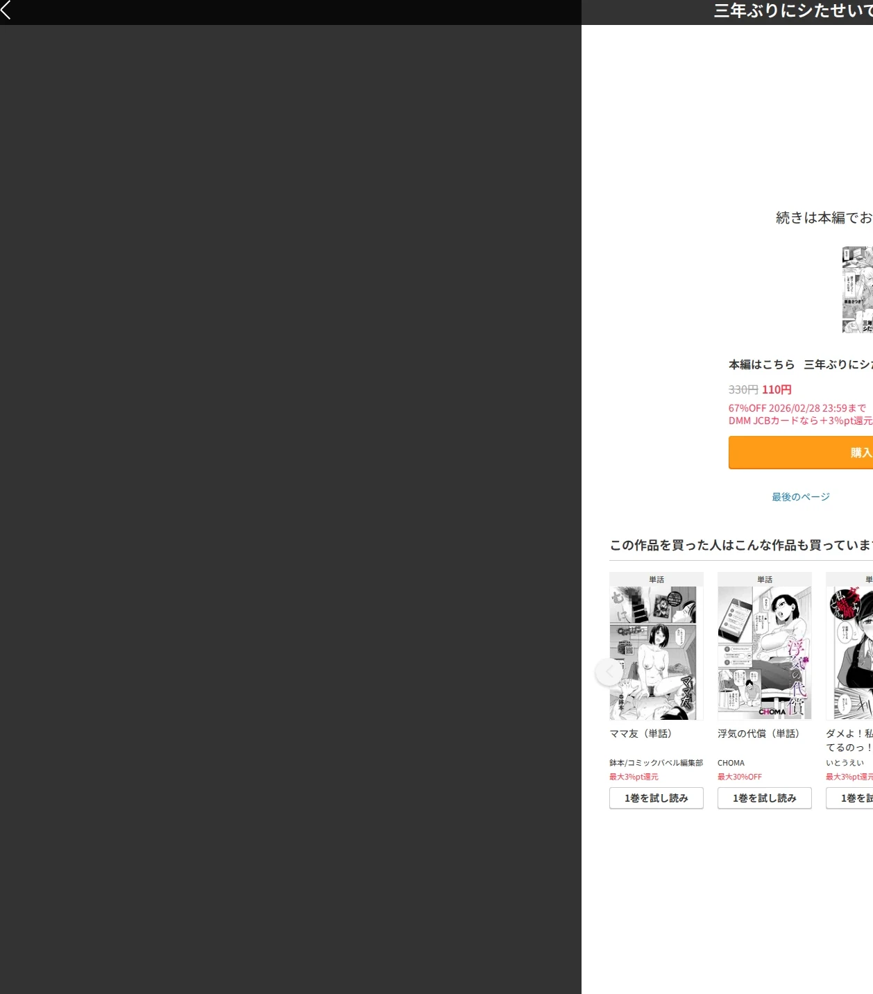Click the CHOMA author link

tap(731, 763)
